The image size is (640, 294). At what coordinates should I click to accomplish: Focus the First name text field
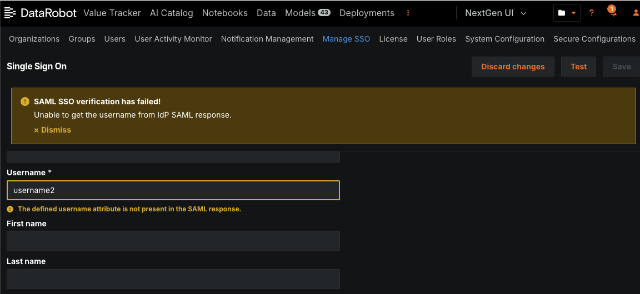173,241
